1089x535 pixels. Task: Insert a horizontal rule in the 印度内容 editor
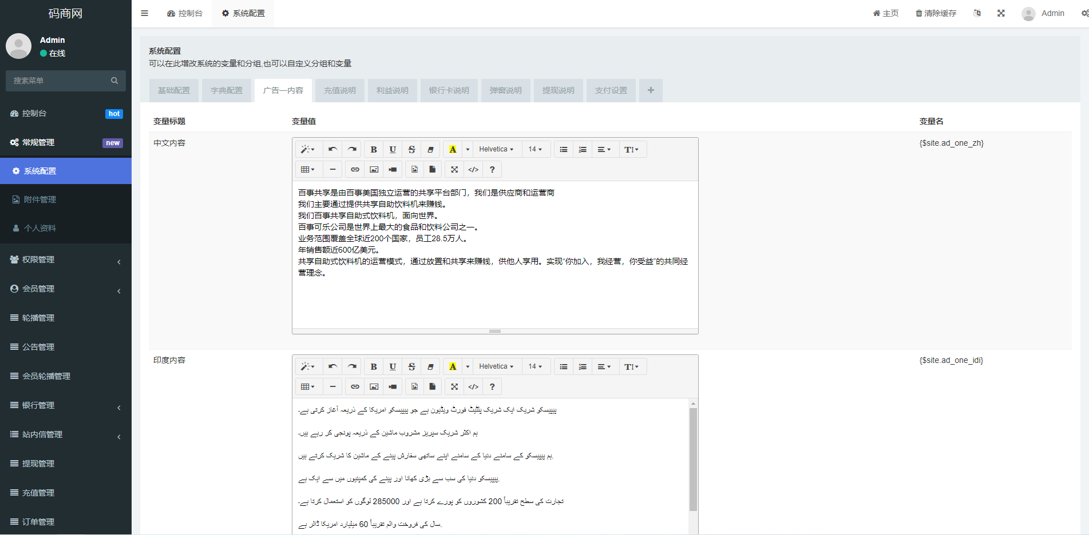[x=332, y=386]
